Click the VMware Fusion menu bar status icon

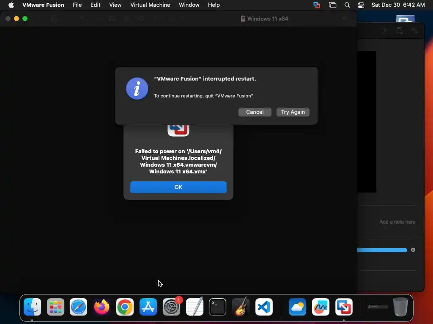(x=317, y=5)
